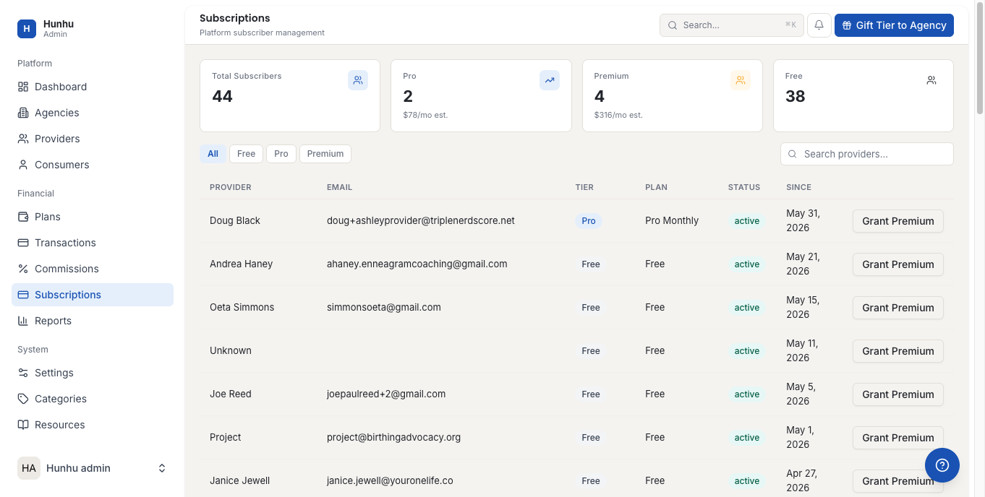The width and height of the screenshot is (985, 497).
Task: Click the Categories tag icon
Action: click(x=23, y=399)
